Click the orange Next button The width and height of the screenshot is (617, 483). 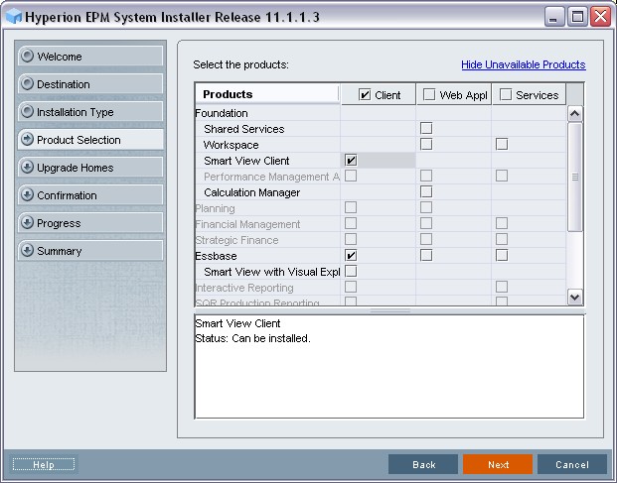(x=498, y=464)
